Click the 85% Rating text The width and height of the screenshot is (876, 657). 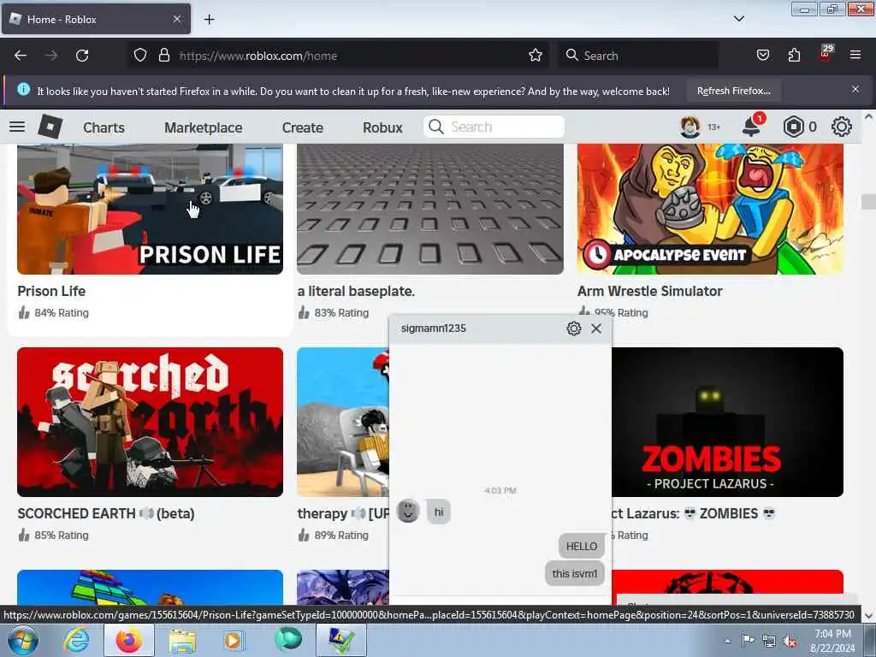click(x=62, y=536)
